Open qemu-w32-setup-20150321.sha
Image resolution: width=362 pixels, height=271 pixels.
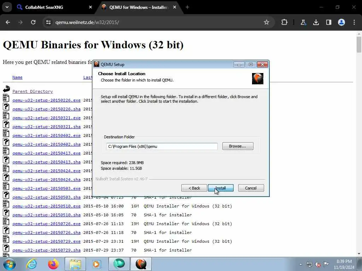(x=46, y=127)
